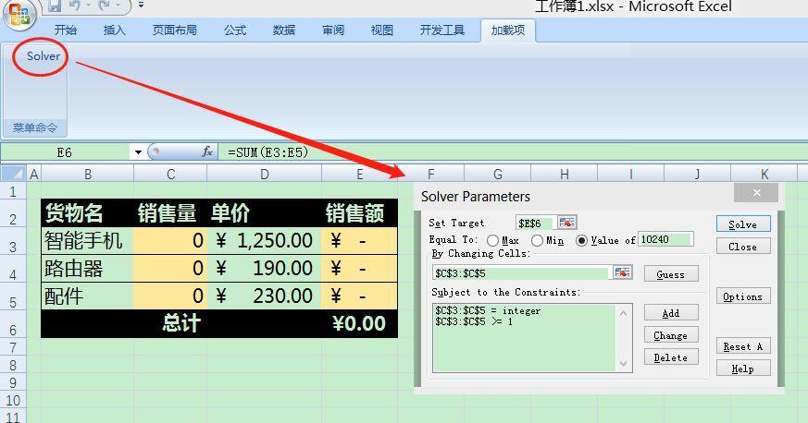Switch to the 公式 ribbon tab

pos(235,30)
